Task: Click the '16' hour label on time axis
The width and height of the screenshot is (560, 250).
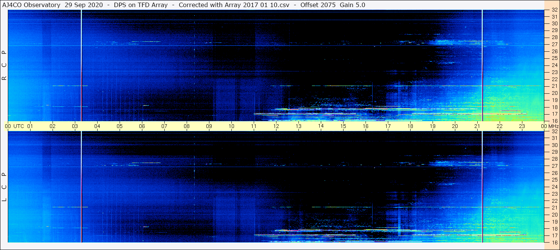Action: click(366, 126)
